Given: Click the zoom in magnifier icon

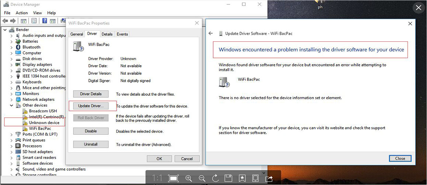Looking at the screenshot, I should click(x=189, y=178).
